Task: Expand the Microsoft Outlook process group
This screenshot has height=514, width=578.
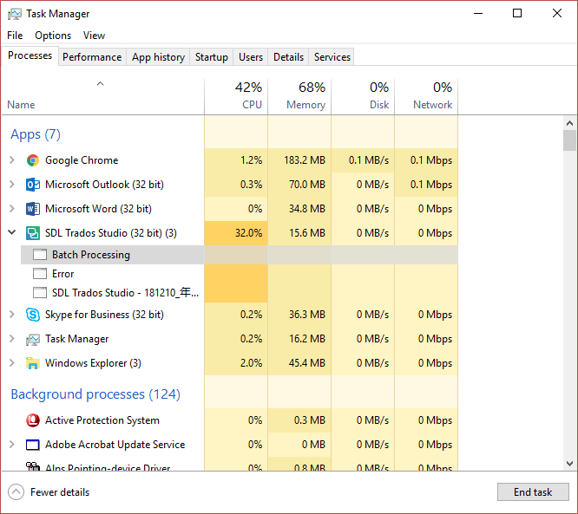Action: tap(12, 184)
